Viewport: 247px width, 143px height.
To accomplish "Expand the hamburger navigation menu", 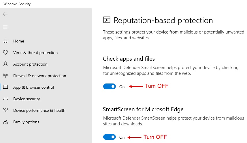I will [x=5, y=27].
